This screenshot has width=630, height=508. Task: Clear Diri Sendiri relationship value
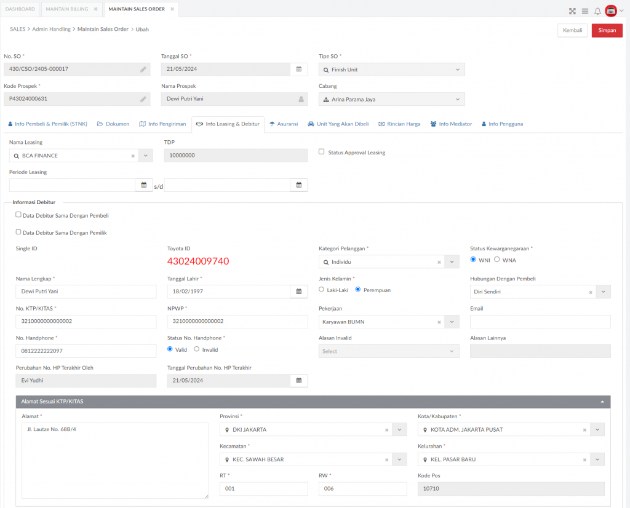click(x=591, y=292)
